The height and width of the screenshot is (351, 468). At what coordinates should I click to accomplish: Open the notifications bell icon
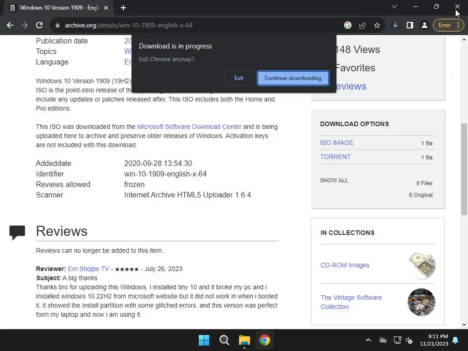click(x=456, y=340)
